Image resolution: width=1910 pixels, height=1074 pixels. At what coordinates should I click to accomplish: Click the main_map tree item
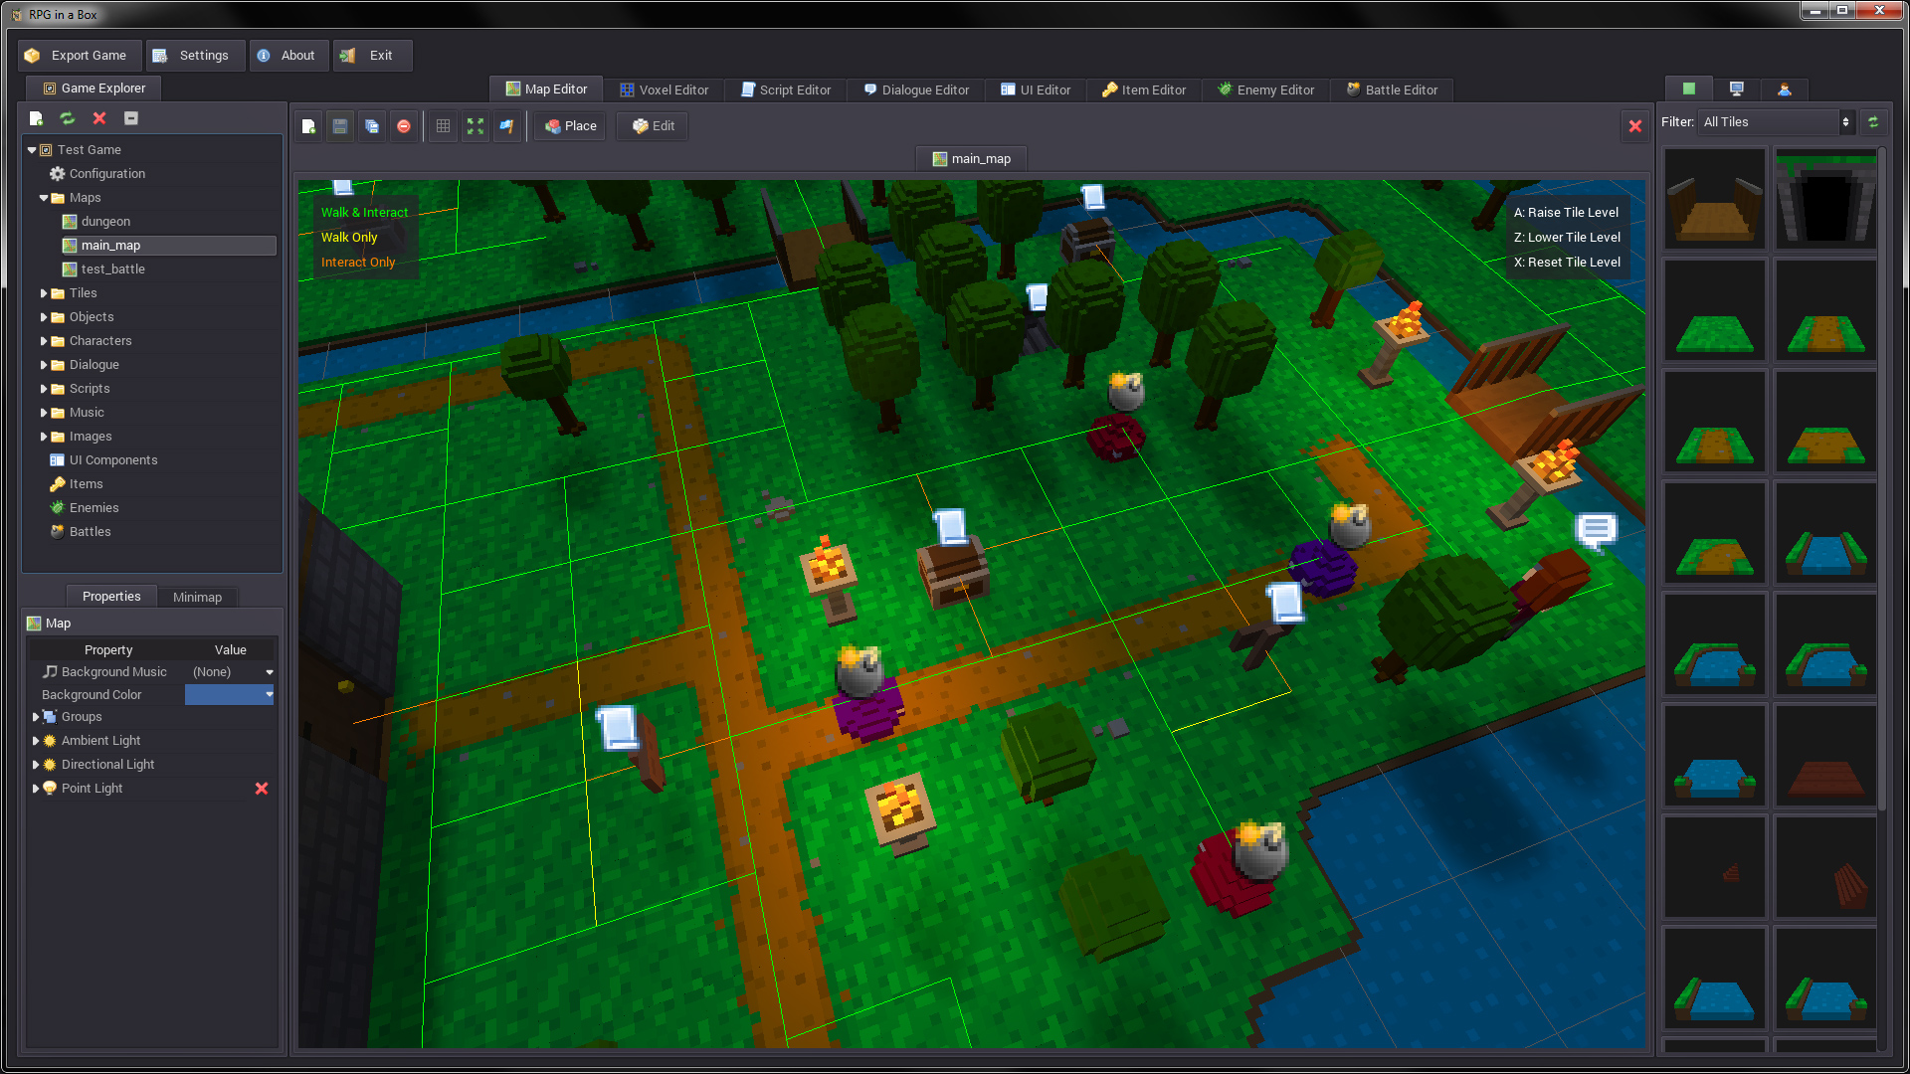coord(110,244)
